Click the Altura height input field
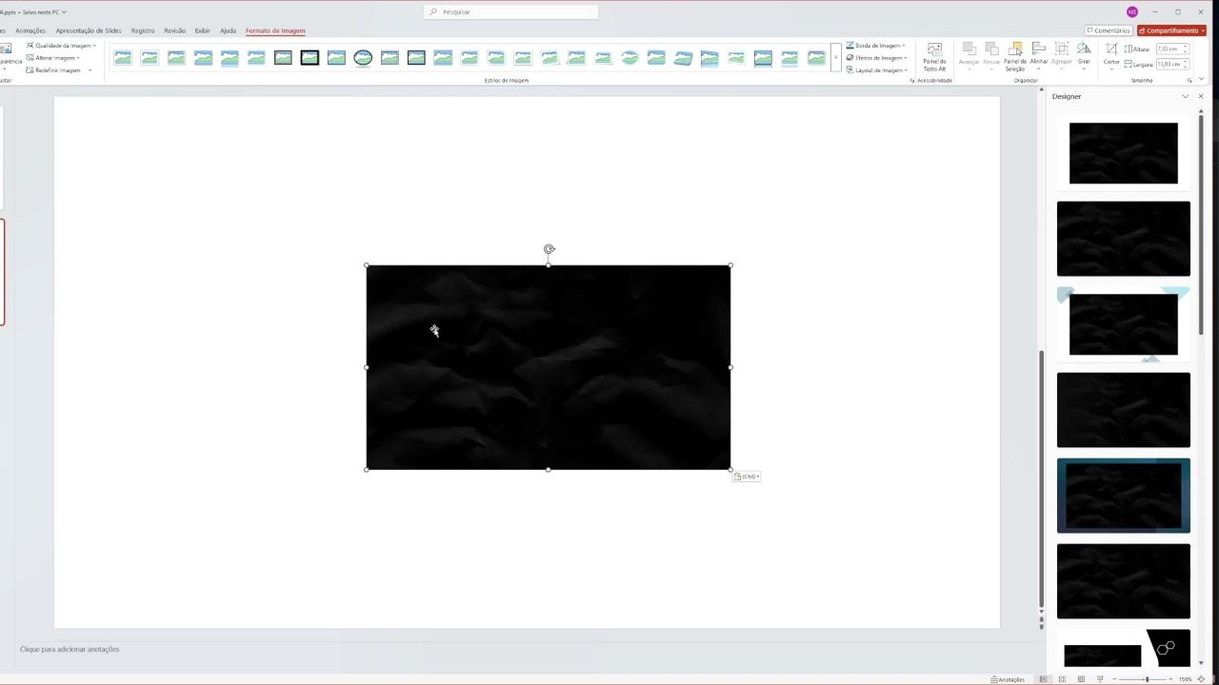 [1172, 49]
